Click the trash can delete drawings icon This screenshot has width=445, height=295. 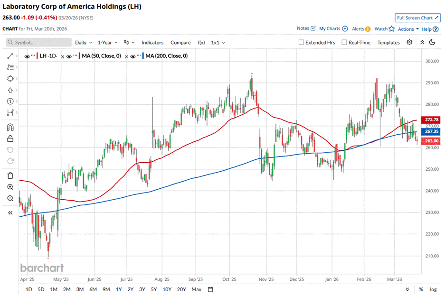(x=10, y=175)
